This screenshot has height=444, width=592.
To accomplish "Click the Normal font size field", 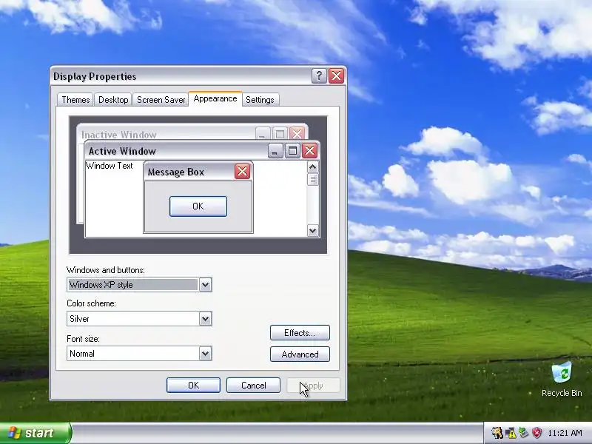I will point(139,354).
